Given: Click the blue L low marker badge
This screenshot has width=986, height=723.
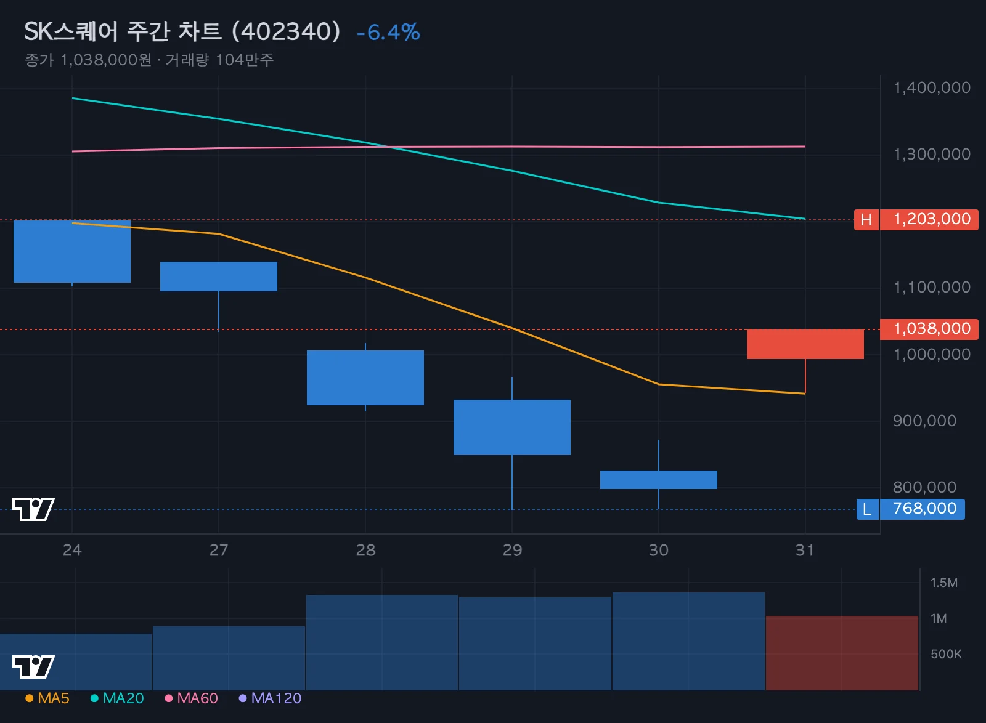Looking at the screenshot, I should tap(867, 509).
